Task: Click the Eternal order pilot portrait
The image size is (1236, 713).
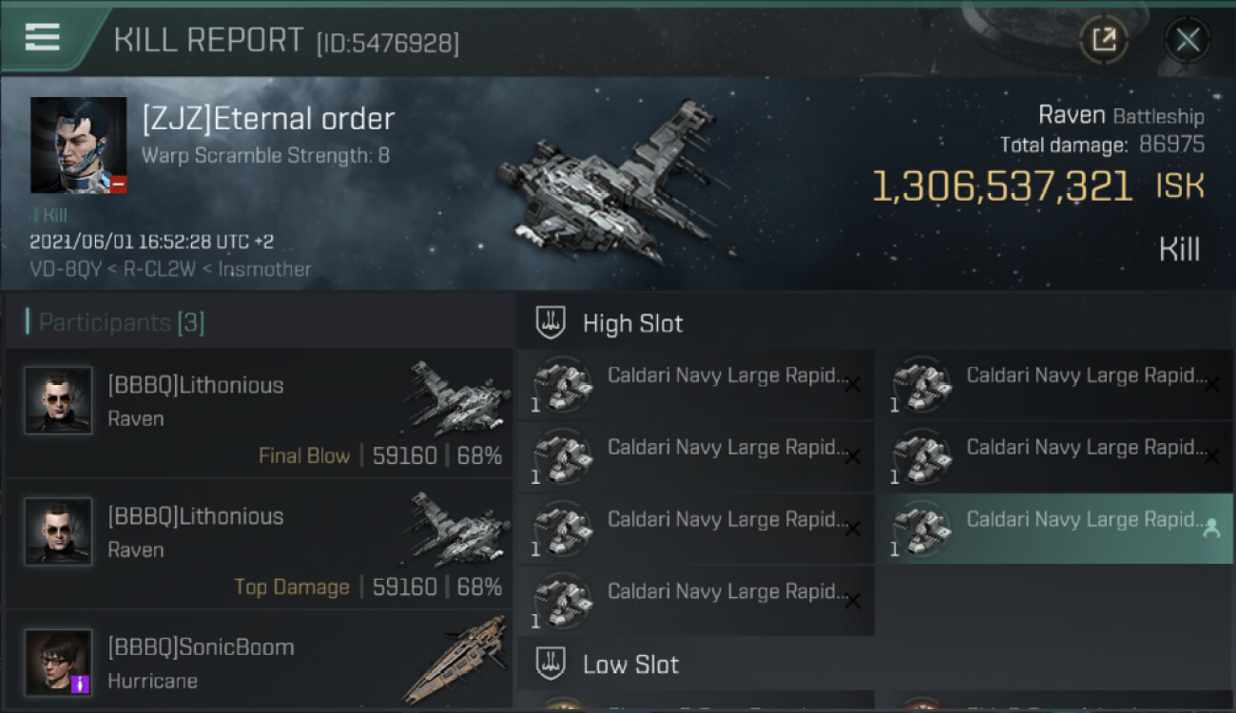Action: [78, 145]
